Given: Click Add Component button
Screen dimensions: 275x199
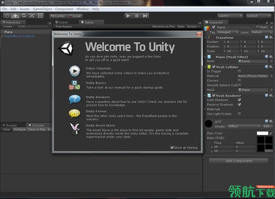Looking at the screenshot, I should [239, 161].
